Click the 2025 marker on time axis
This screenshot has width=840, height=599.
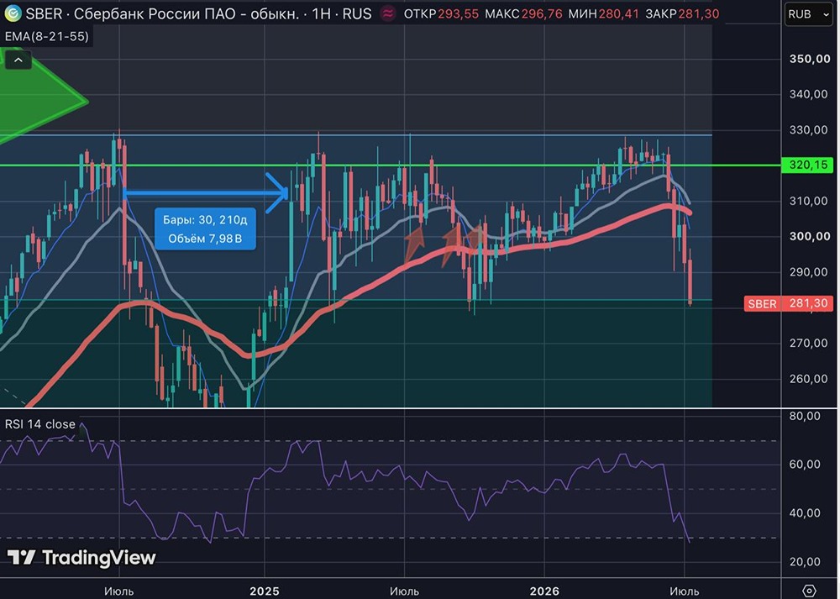(264, 591)
